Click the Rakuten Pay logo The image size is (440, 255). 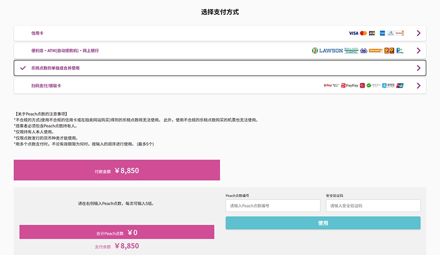click(x=327, y=86)
